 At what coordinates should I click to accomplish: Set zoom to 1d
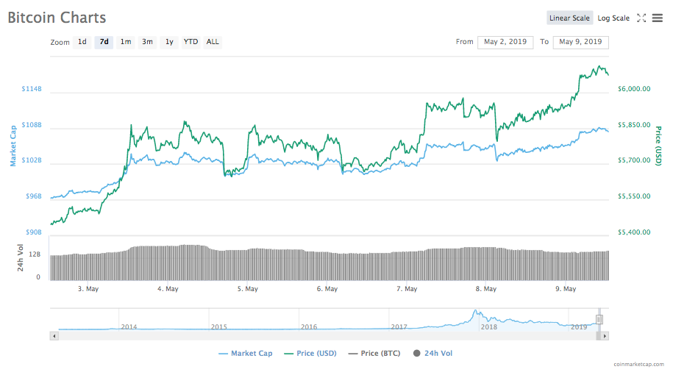tap(82, 42)
